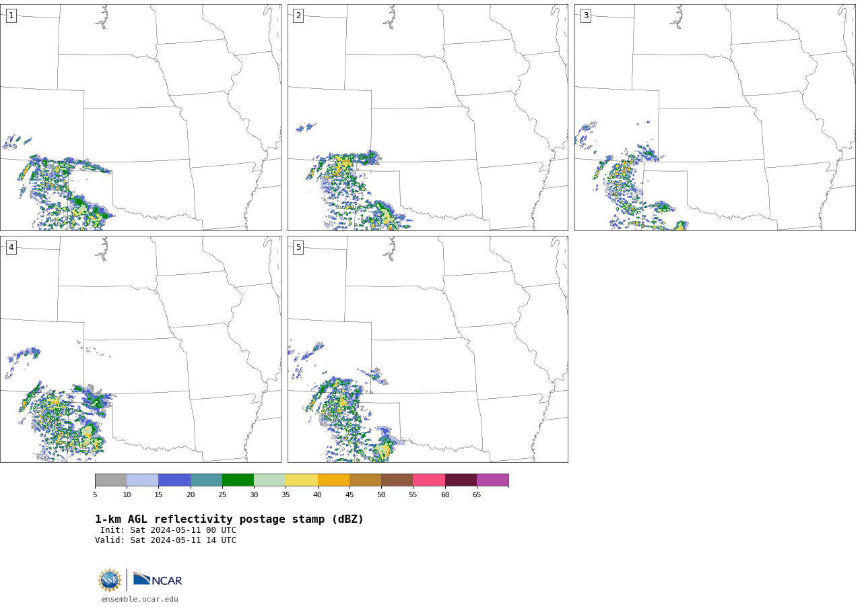Click the dark green 25-30 dBZ swatch
Image resolution: width=862 pixels, height=607 pixels.
238,480
